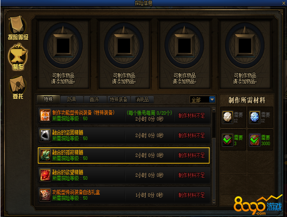The height and width of the screenshot is (217, 287).
Task: Select the 消耗品 tab
Action: 142,99
